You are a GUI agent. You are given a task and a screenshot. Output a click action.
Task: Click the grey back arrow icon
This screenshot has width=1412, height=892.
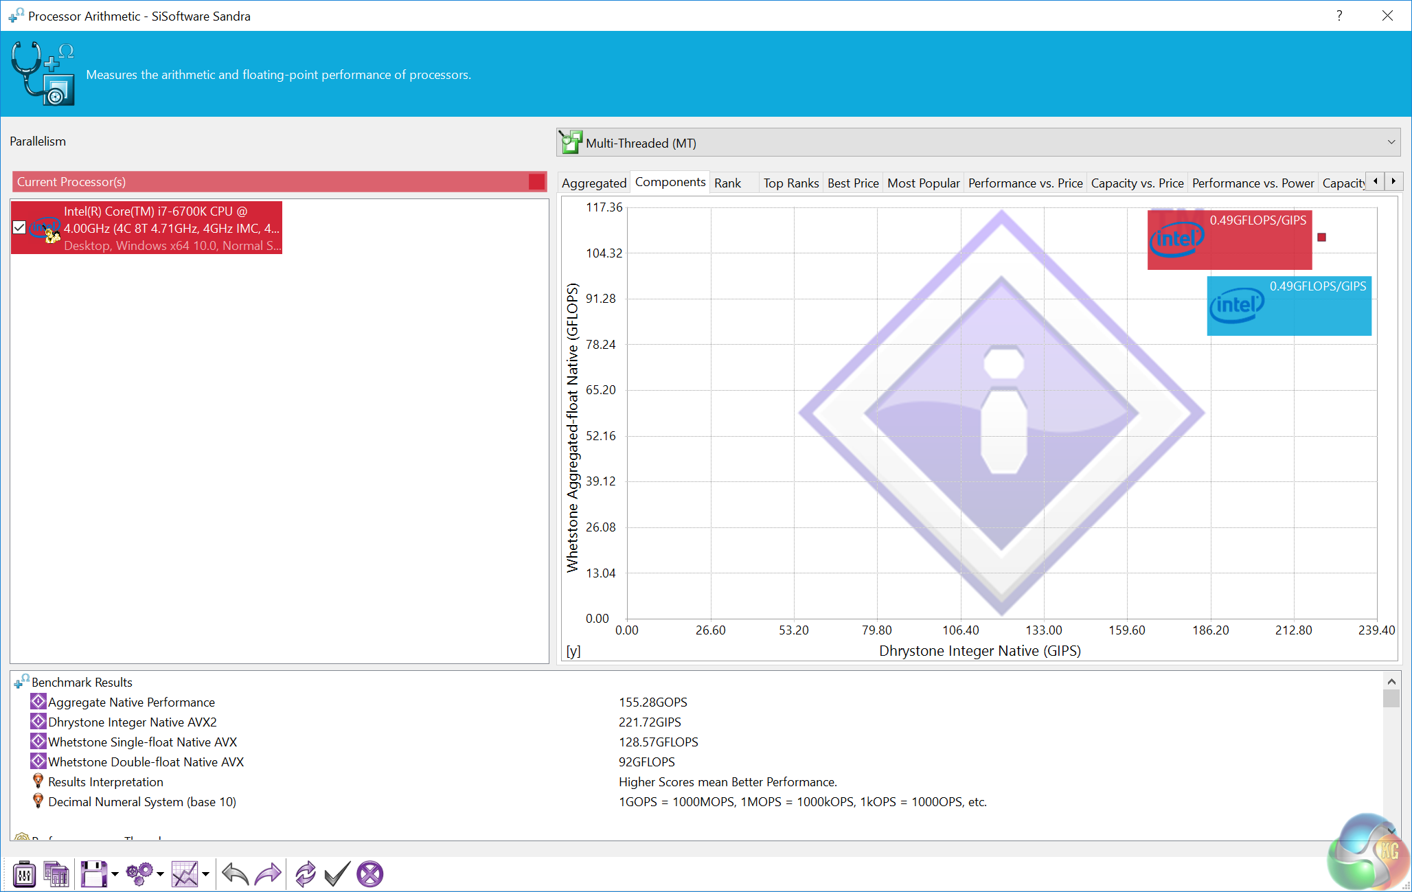click(x=235, y=874)
